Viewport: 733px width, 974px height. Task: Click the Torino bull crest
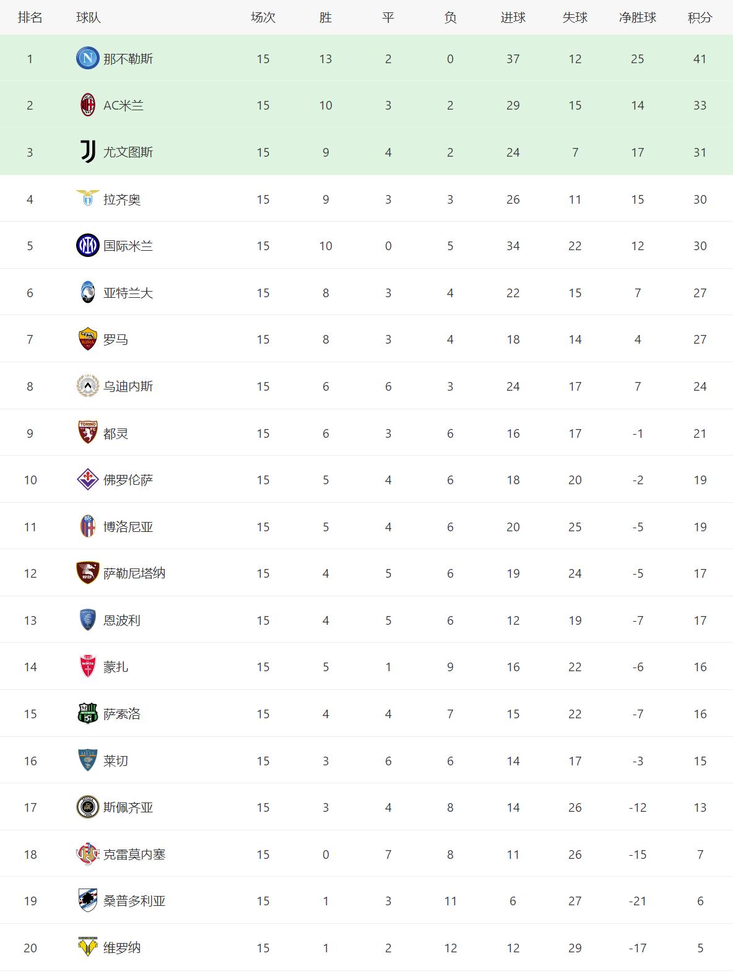[x=88, y=433]
